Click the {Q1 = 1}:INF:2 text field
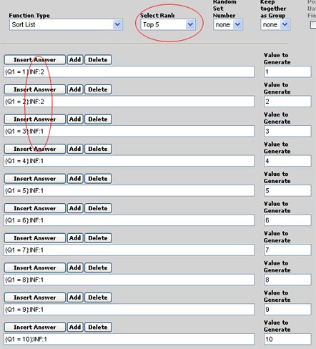This screenshot has height=349, width=316. [129, 72]
